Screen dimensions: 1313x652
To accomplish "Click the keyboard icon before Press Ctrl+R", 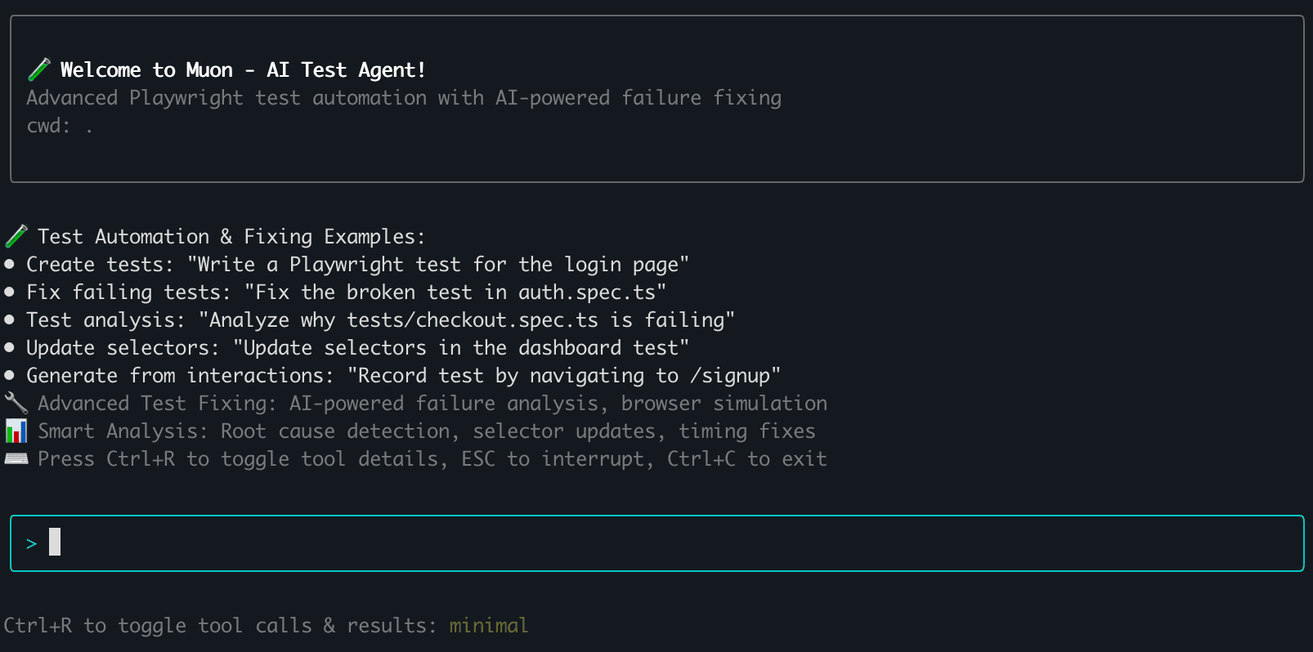I will pyautogui.click(x=16, y=458).
